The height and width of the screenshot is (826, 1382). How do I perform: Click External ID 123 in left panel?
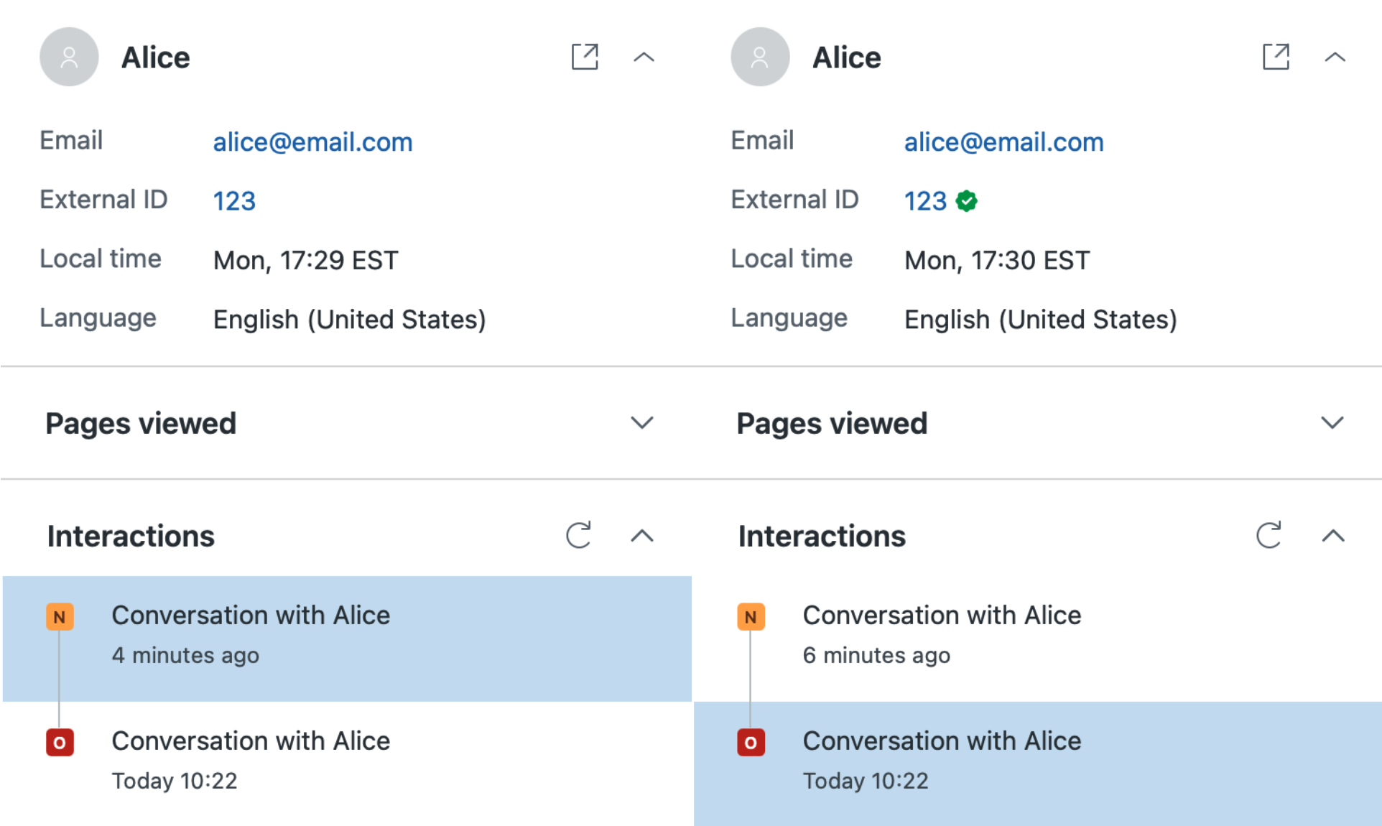(234, 200)
